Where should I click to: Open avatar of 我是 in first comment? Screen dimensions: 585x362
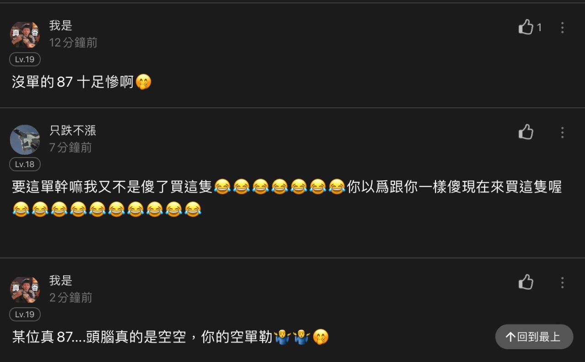(x=25, y=35)
